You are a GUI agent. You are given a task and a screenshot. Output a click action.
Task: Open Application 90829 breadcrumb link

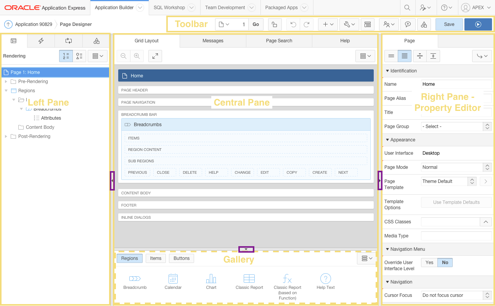click(x=34, y=24)
